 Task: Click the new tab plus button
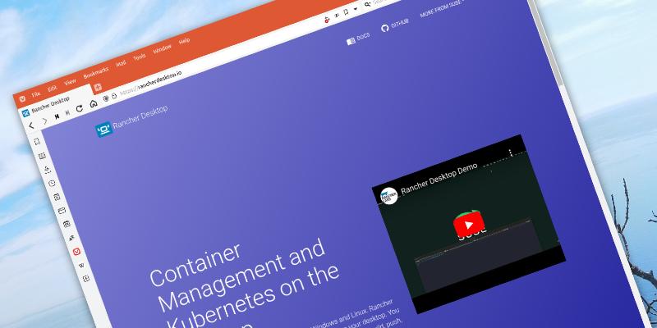(x=97, y=87)
